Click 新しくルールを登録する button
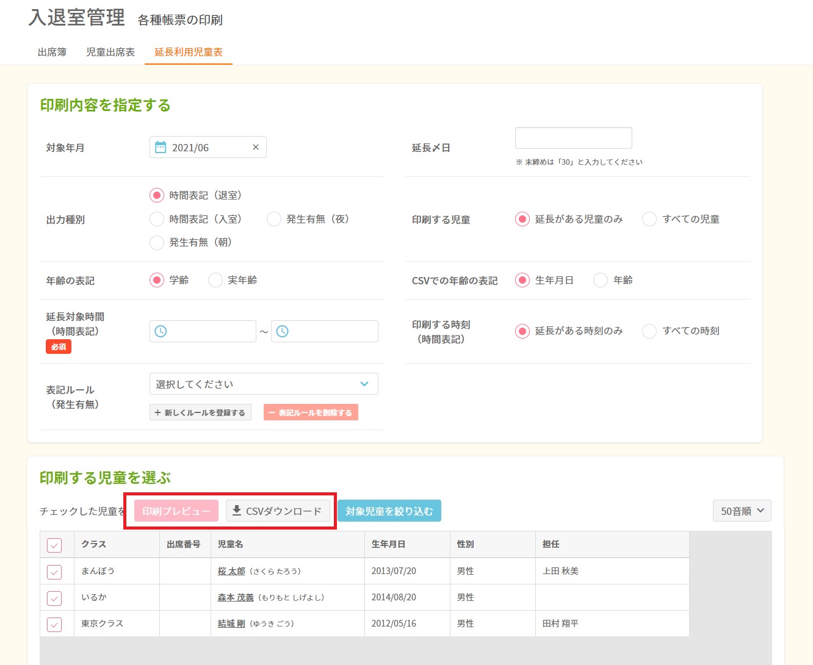 coord(200,412)
